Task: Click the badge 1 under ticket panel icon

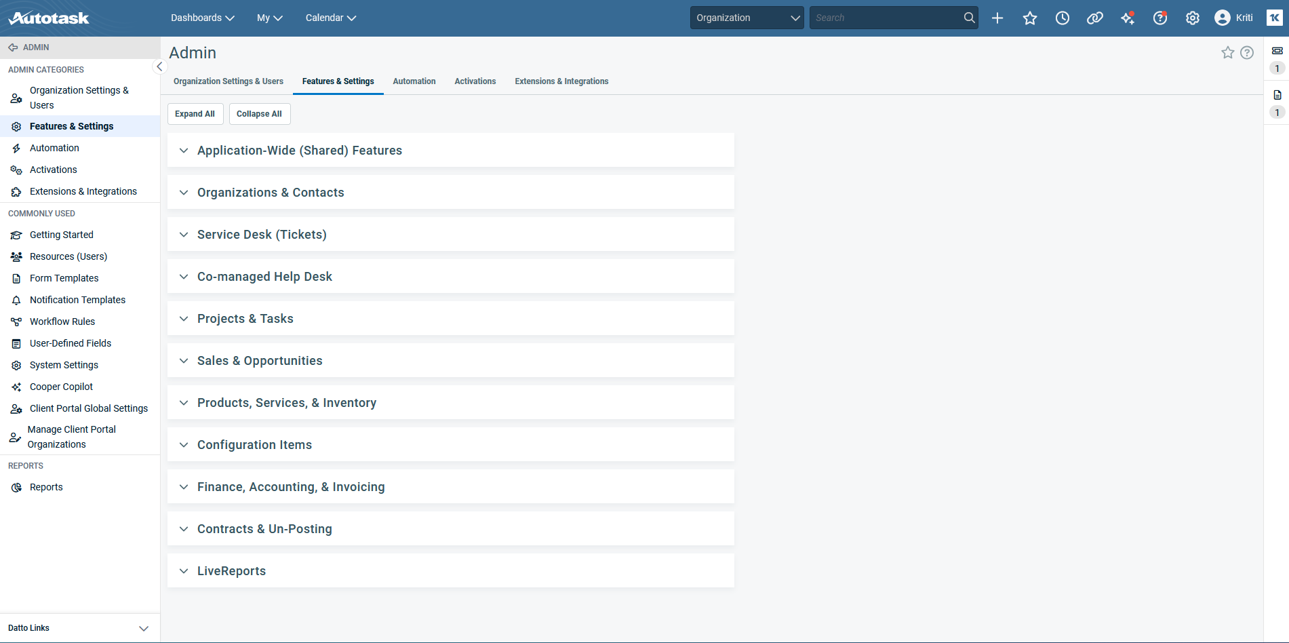Action: click(1277, 69)
